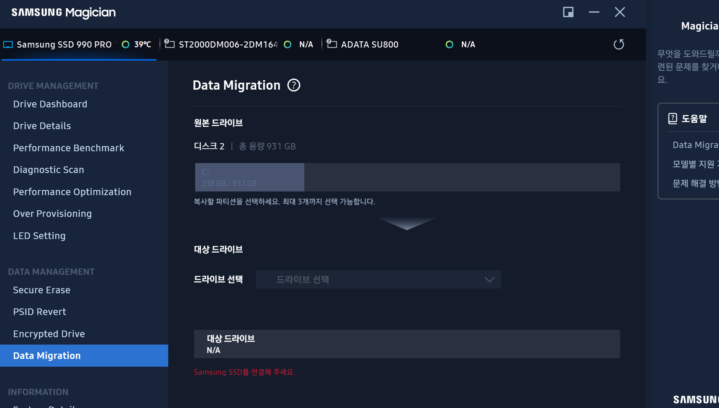The height and width of the screenshot is (408, 719).
Task: Click the Samsung SSD 990 PRO drive icon
Action: [x=8, y=45]
